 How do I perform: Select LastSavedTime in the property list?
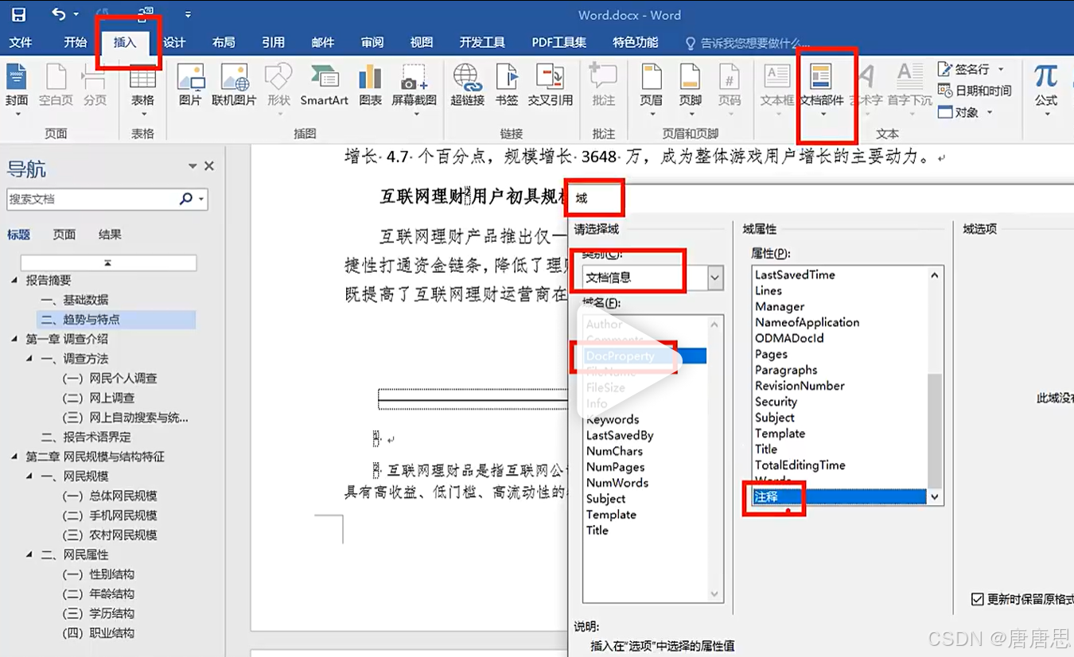[795, 274]
